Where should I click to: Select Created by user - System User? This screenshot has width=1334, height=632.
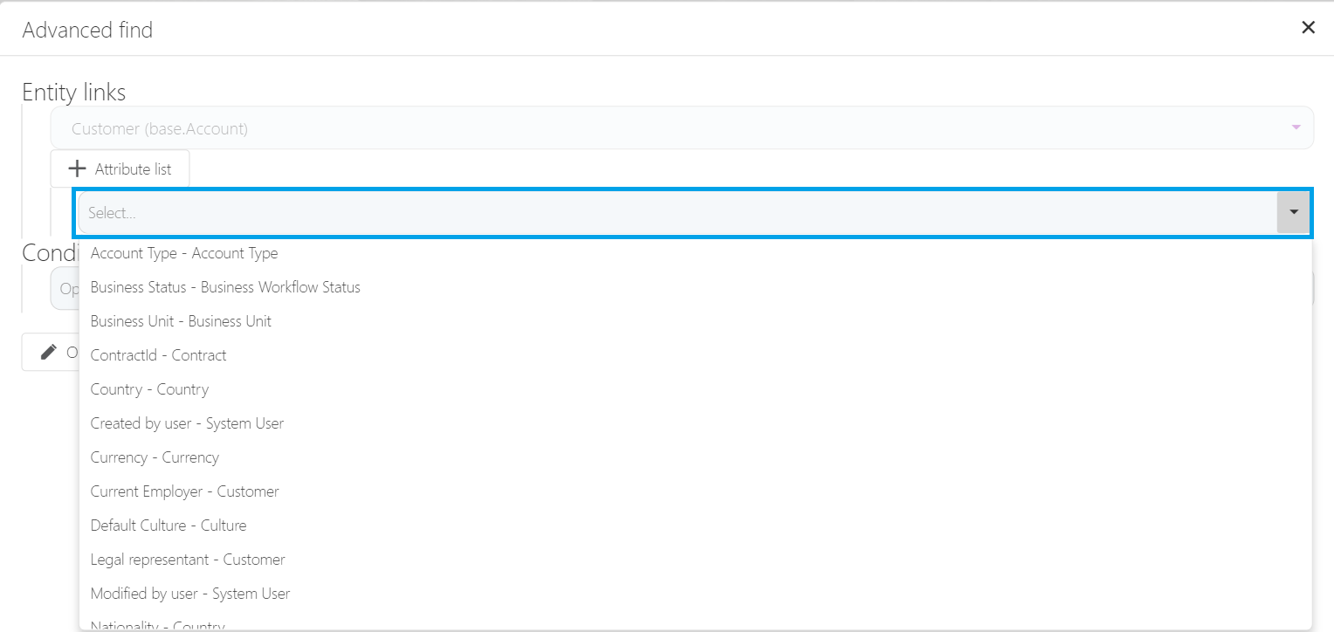187,423
